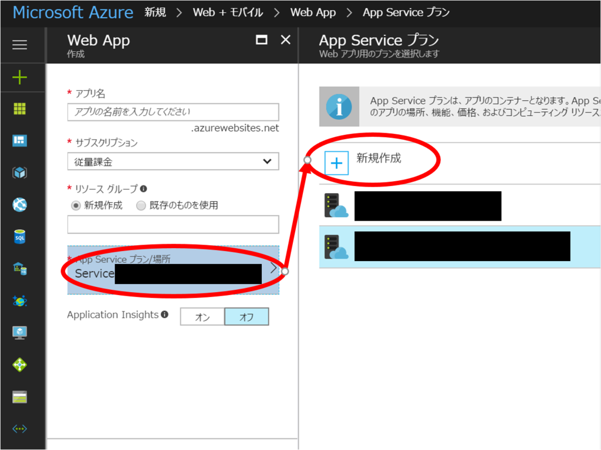The height and width of the screenshot is (450, 601).
Task: Click the Application Insights label
Action: pyautogui.click(x=113, y=314)
